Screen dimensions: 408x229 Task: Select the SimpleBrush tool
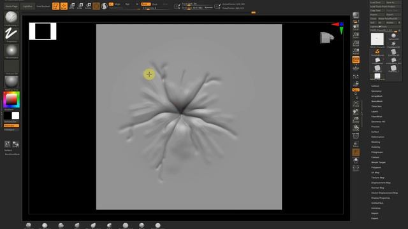click(377, 52)
